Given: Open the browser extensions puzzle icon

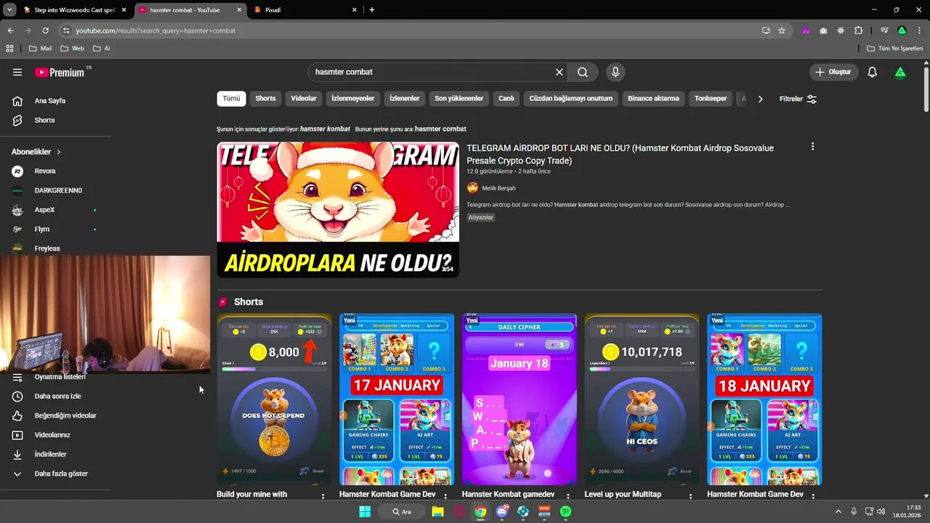Looking at the screenshot, I should coord(859,31).
